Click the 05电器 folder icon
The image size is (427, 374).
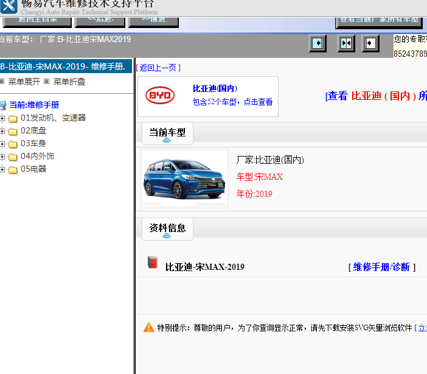(x=13, y=170)
